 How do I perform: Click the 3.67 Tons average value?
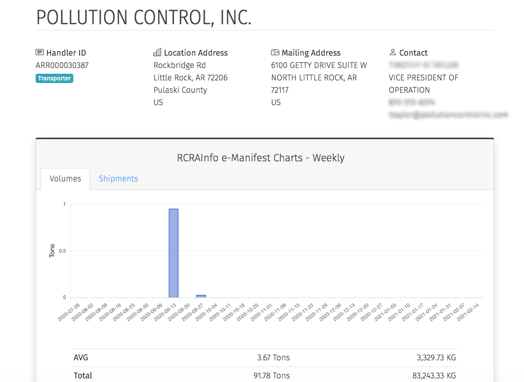273,358
